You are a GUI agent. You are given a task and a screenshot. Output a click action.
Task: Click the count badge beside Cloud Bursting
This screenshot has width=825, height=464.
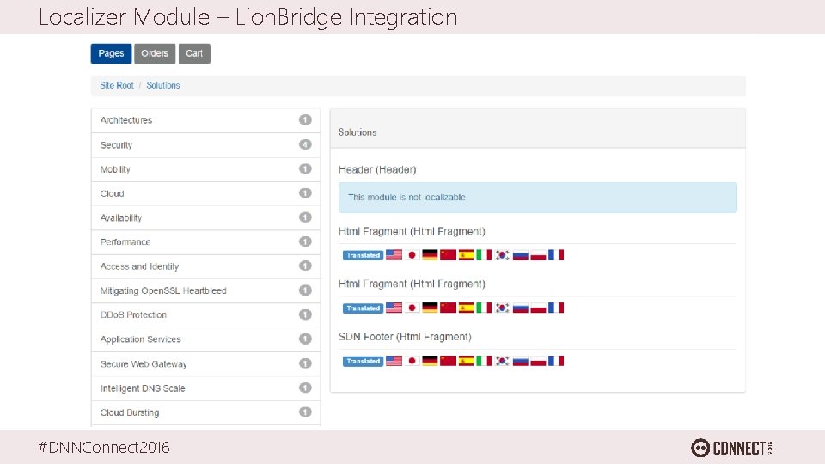click(305, 412)
